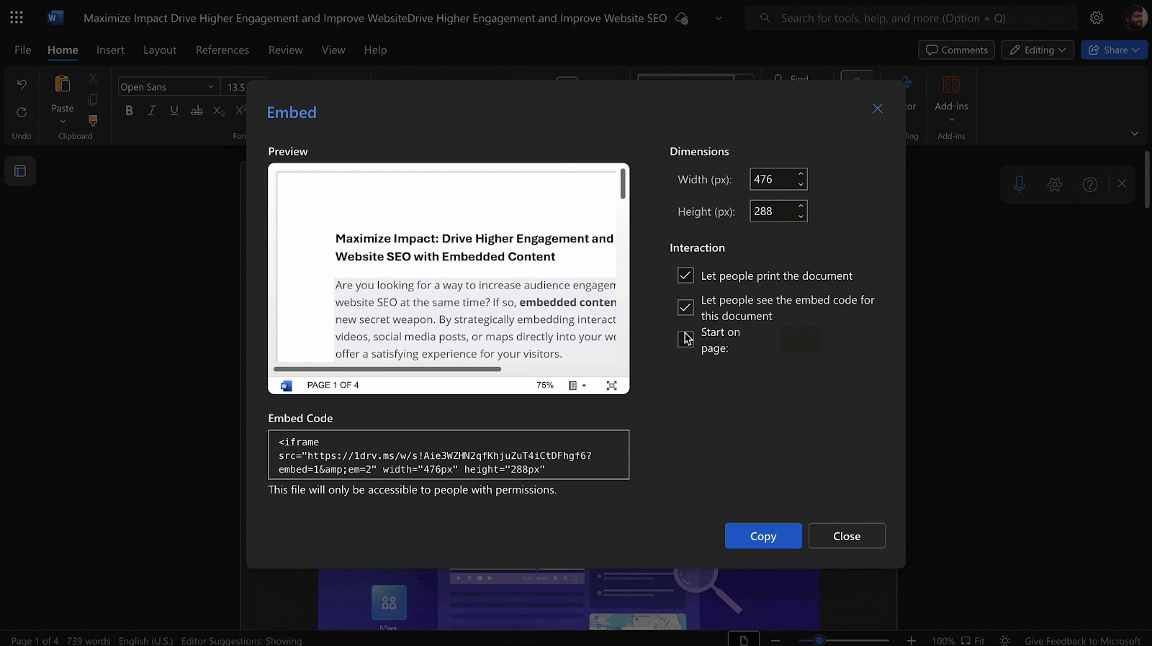Switch to the Insert tab
This screenshot has height=646, width=1152.
tap(110, 50)
